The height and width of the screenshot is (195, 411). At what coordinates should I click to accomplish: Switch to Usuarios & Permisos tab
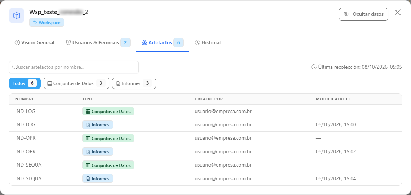point(98,42)
